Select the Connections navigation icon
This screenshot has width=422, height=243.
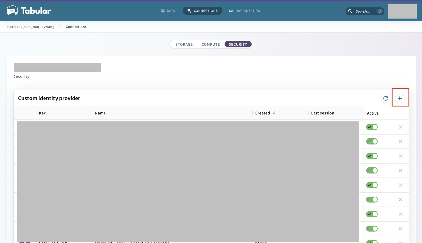189,10
